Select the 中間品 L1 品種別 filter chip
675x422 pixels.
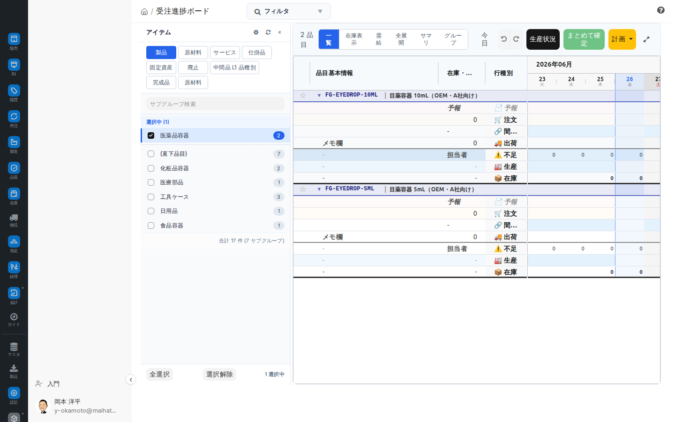pos(234,68)
